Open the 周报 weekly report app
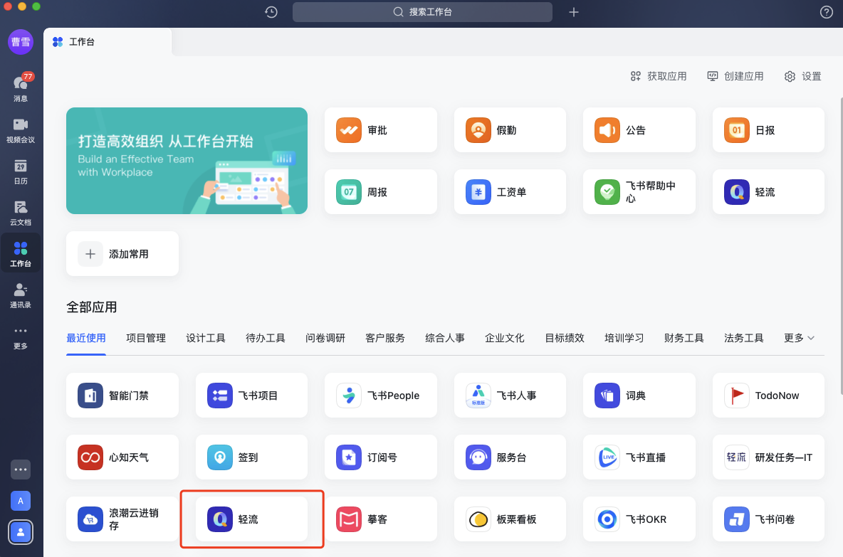This screenshot has height=557, width=843. [x=381, y=192]
